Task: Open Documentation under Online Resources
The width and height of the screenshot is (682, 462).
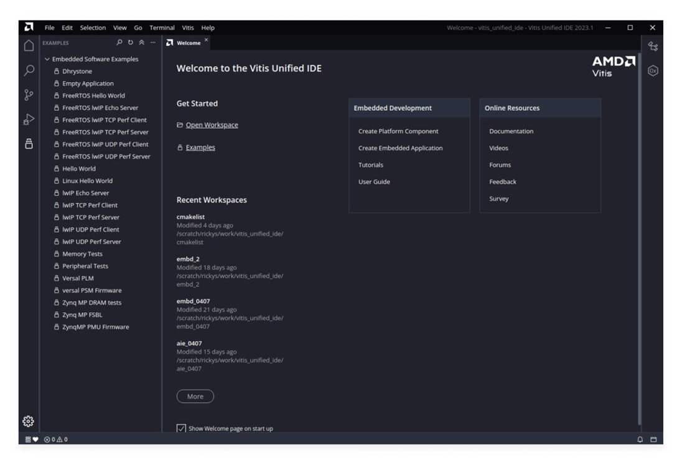Action: [511, 131]
